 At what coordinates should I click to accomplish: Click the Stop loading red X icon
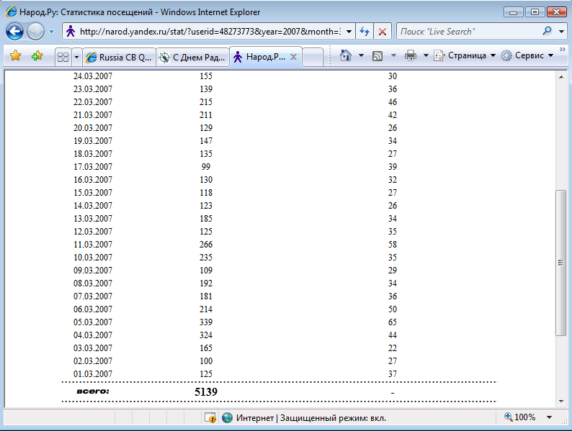click(383, 32)
